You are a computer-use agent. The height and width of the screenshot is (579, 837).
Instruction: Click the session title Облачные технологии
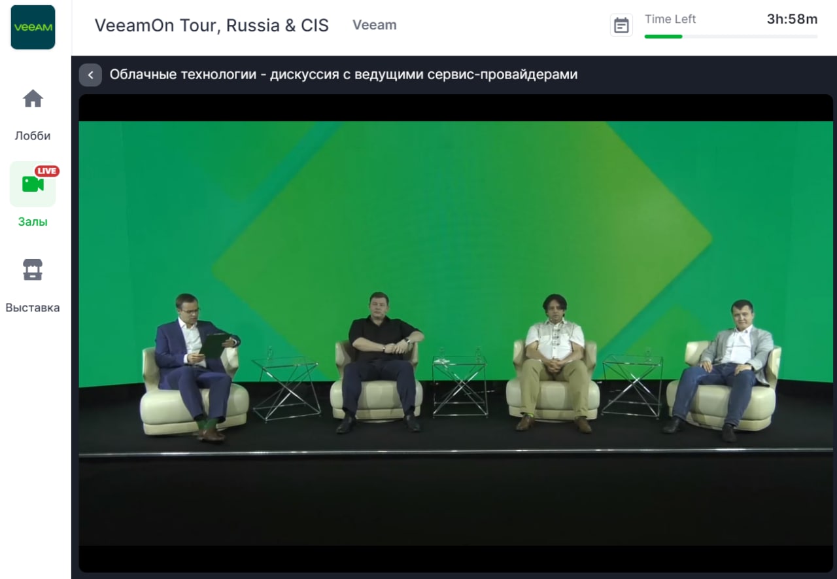coord(343,75)
